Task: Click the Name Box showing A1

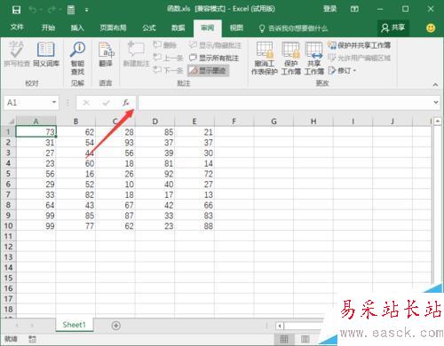Action: (x=28, y=103)
